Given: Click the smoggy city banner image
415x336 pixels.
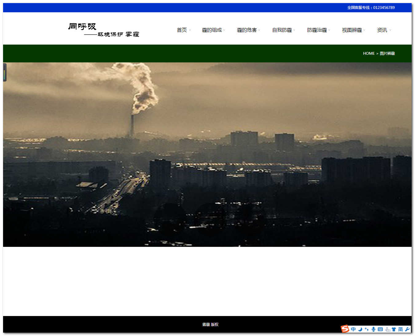Looking at the screenshot, I should (207, 155).
